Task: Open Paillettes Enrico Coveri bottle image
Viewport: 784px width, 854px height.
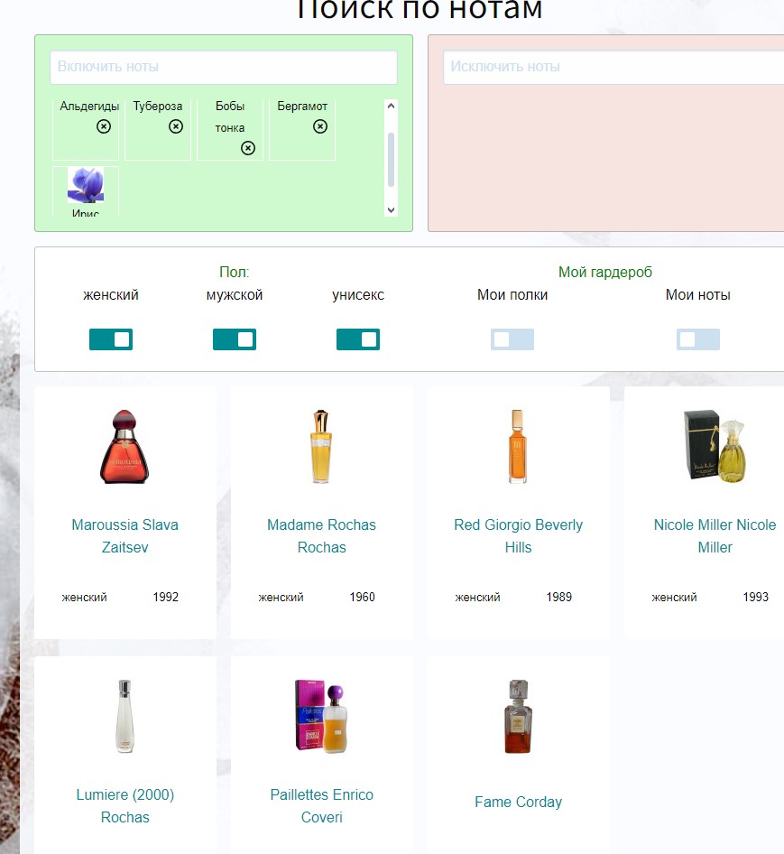Action: point(321,716)
